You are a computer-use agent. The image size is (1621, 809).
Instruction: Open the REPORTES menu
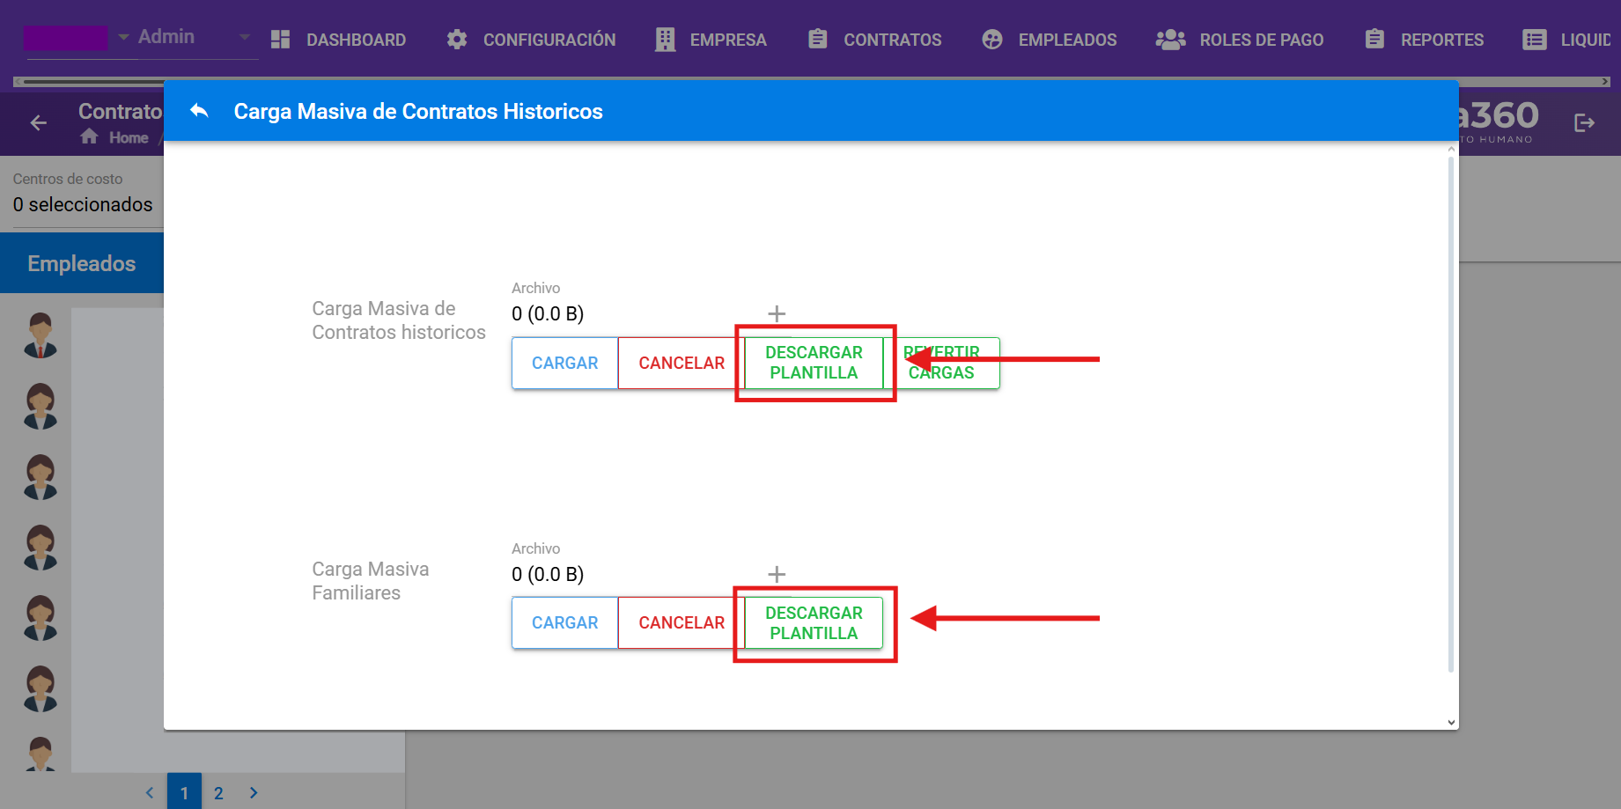(1442, 40)
